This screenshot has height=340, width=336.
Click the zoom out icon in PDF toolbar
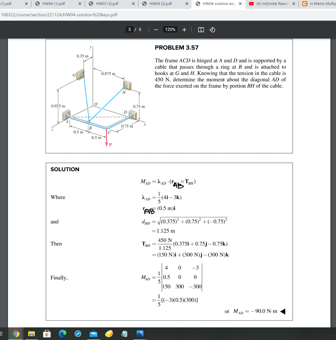(x=156, y=30)
